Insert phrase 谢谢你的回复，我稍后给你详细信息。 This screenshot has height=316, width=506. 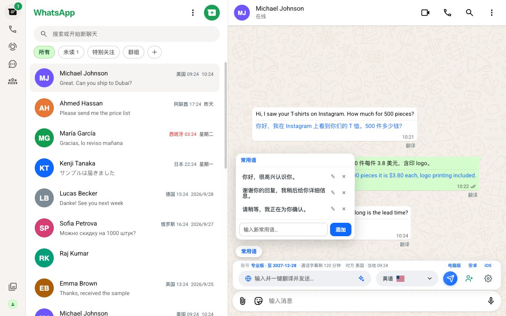(x=284, y=193)
